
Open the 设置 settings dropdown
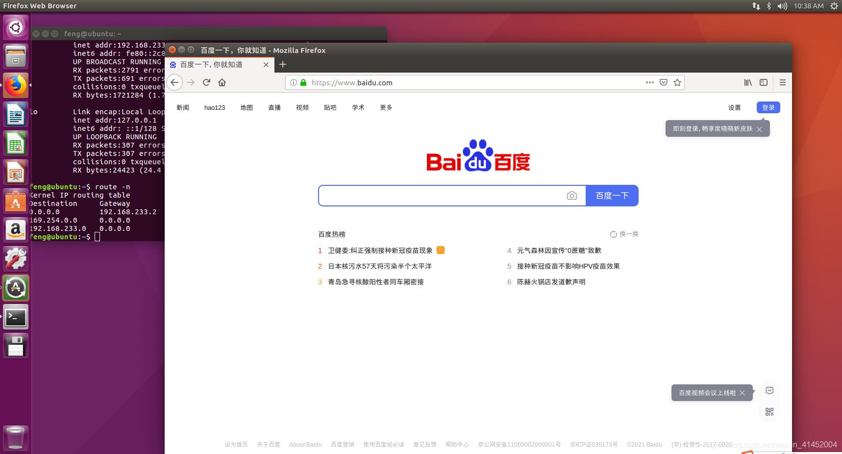coord(735,107)
